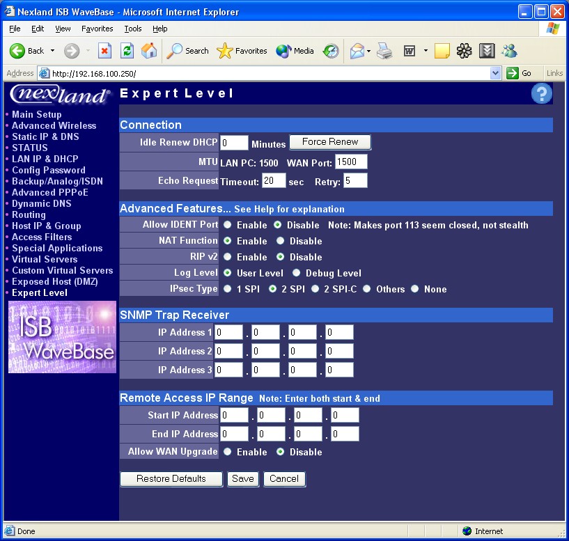
Task: Click the Forward arrow icon
Action: 72,51
